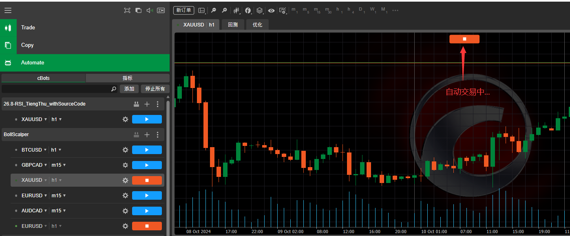This screenshot has height=236, width=570.
Task: Switch to the 优化 optimization tab
Action: [x=257, y=25]
